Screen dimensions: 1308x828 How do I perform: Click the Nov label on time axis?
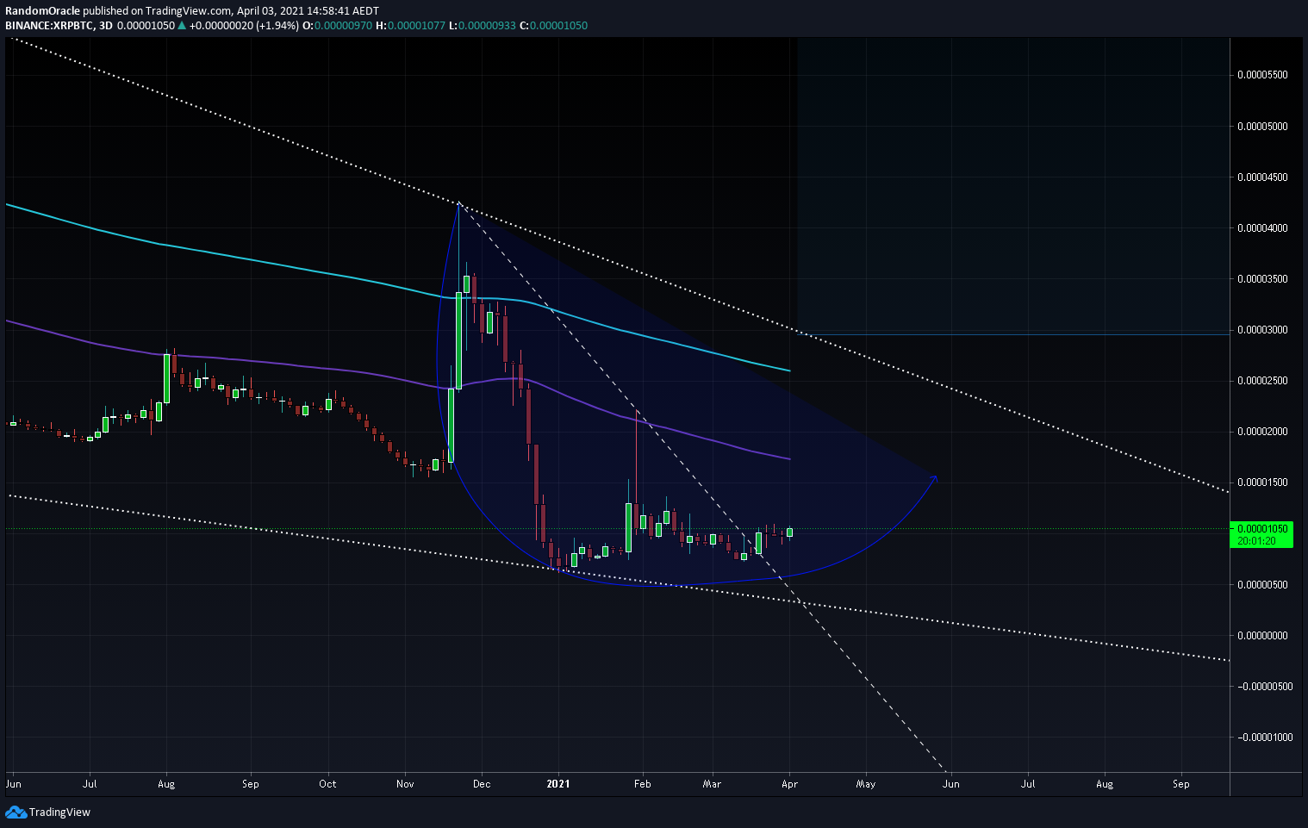click(405, 784)
